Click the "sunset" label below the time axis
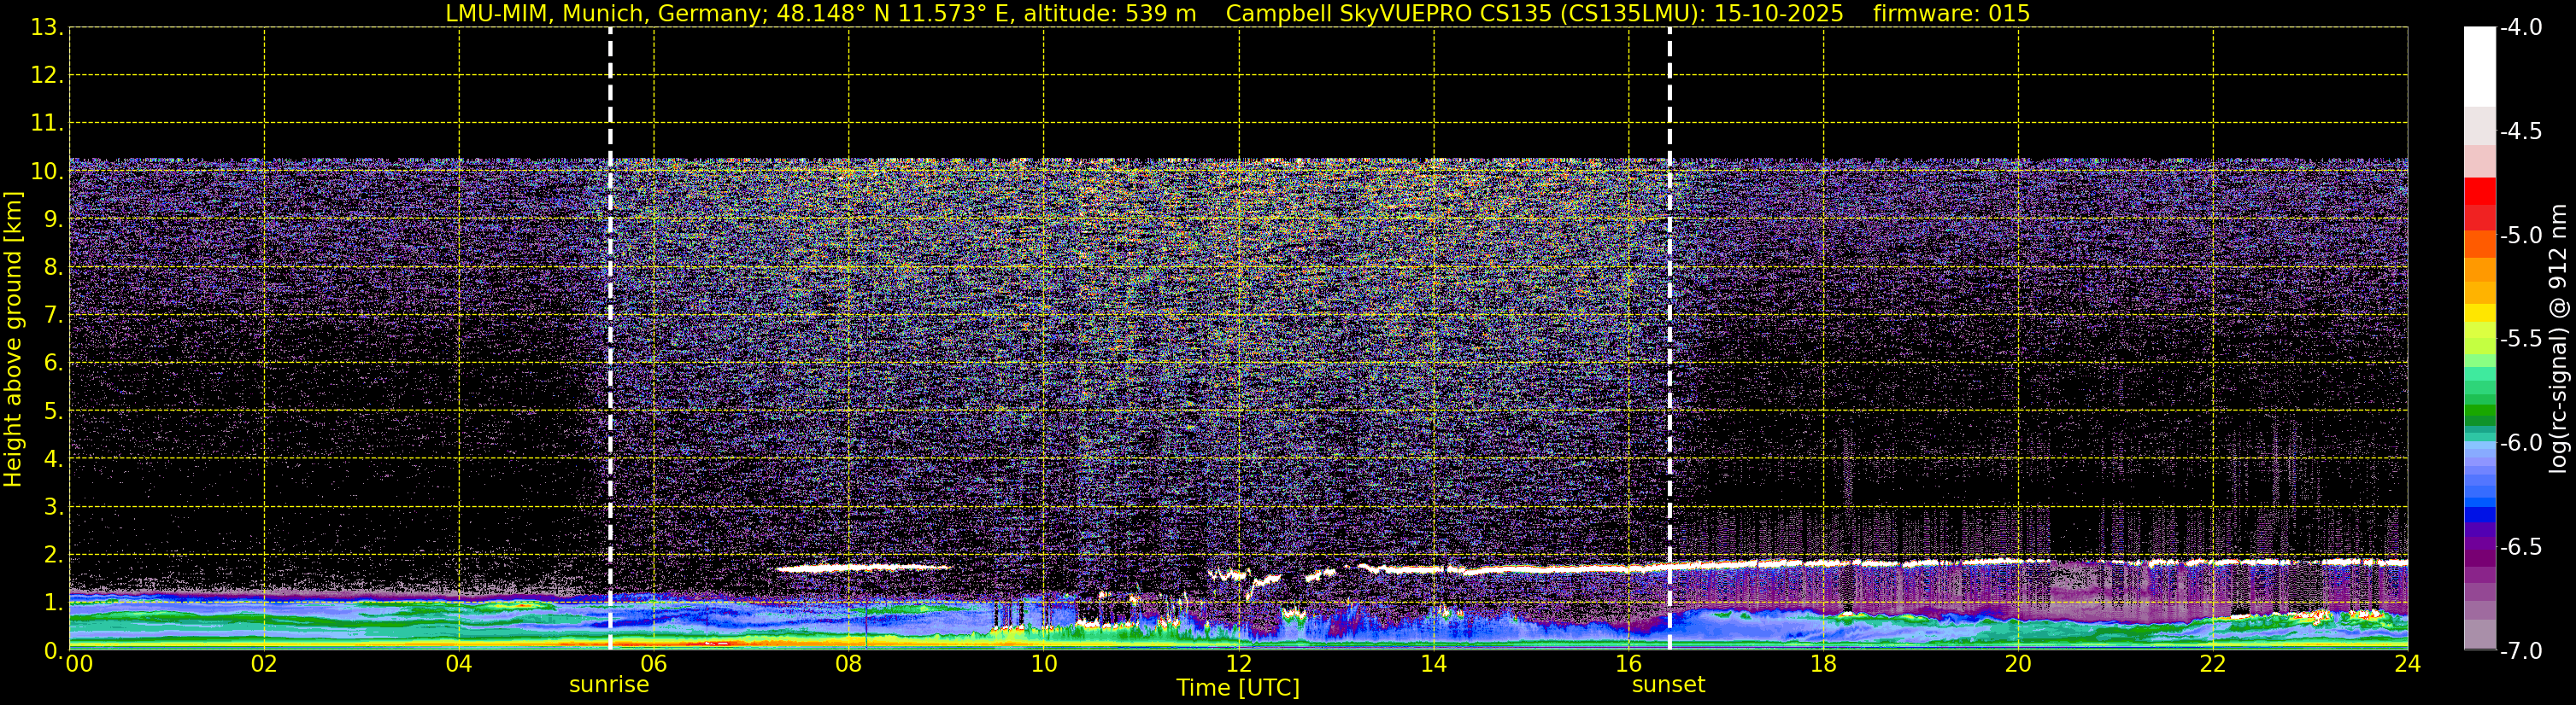This screenshot has width=2576, height=705. point(1668,685)
